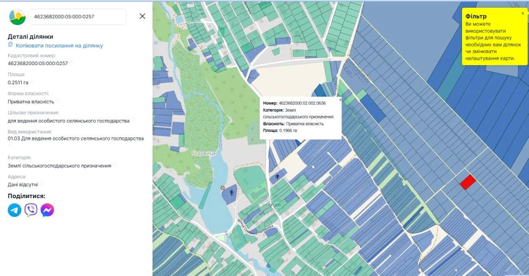Screen dimensions: 529x276
Task: Click the cadastral number search field
Action: pos(77,16)
